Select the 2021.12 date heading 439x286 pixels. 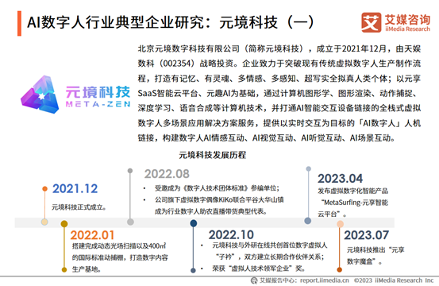[x=75, y=189]
